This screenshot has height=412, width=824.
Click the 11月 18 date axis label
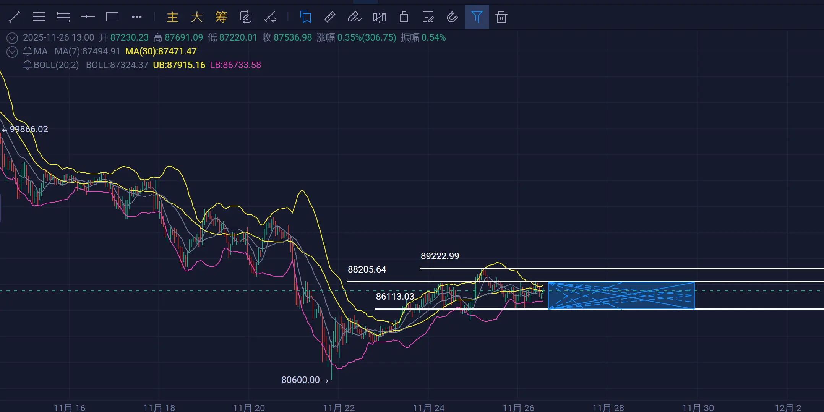click(159, 408)
